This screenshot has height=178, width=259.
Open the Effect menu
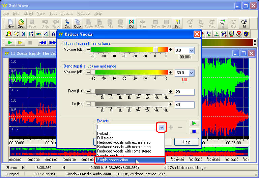(28, 13)
